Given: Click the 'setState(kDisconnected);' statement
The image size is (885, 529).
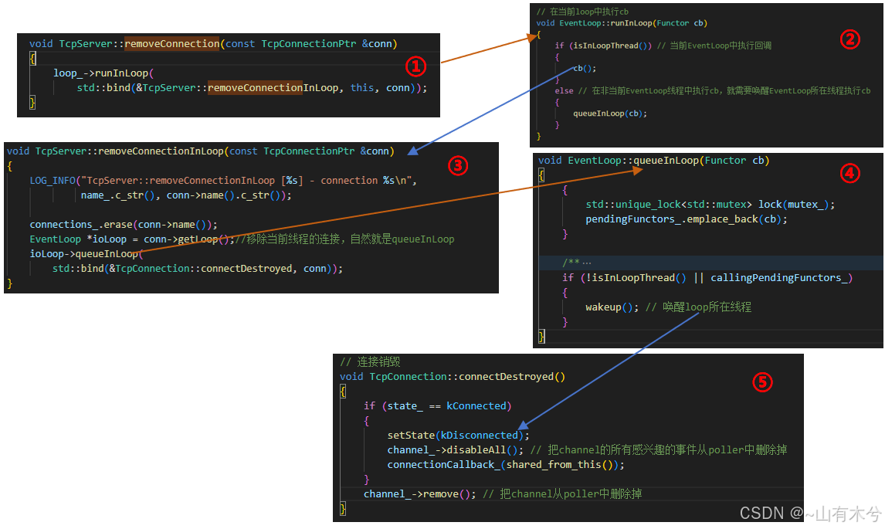Looking at the screenshot, I should [458, 436].
